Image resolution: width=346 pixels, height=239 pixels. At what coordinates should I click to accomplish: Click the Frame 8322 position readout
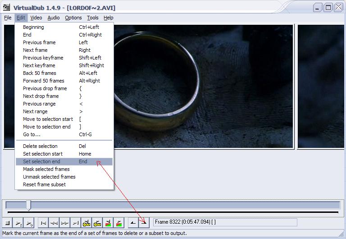pyautogui.click(x=225, y=222)
